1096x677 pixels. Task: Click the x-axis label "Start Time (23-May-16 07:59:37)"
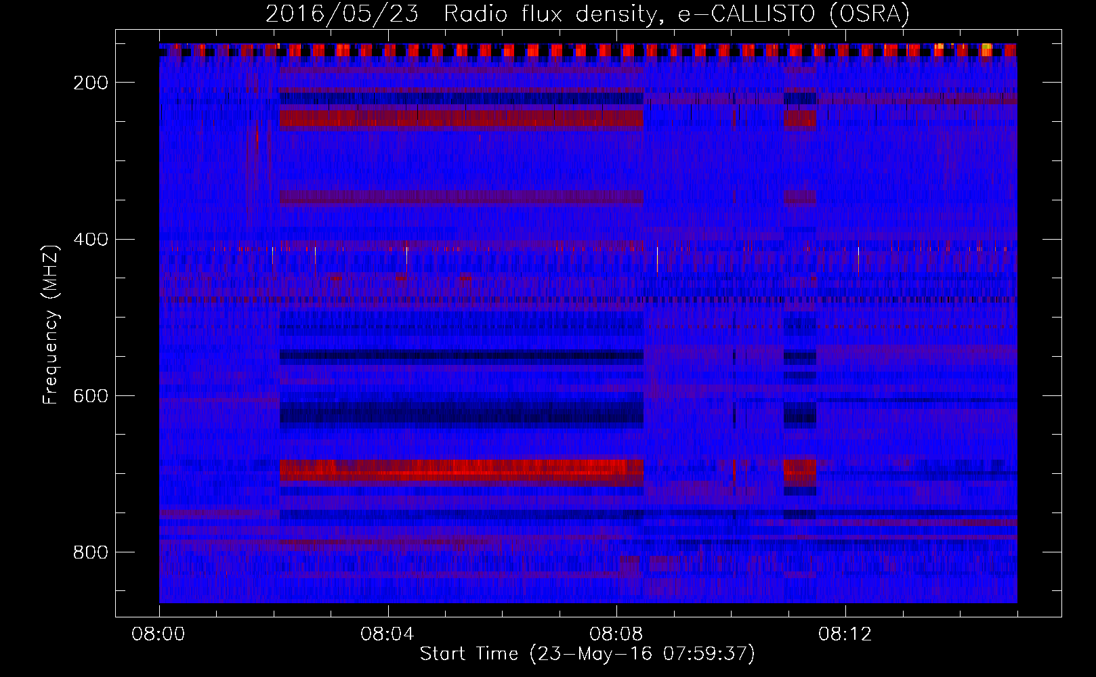(x=587, y=654)
